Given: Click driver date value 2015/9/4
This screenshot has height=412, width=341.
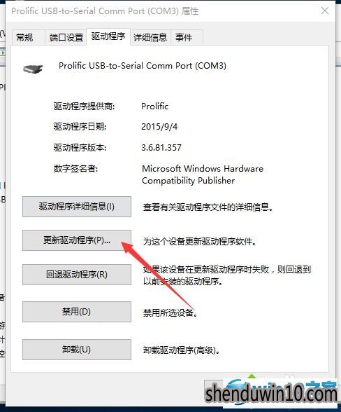Looking at the screenshot, I should 159,127.
